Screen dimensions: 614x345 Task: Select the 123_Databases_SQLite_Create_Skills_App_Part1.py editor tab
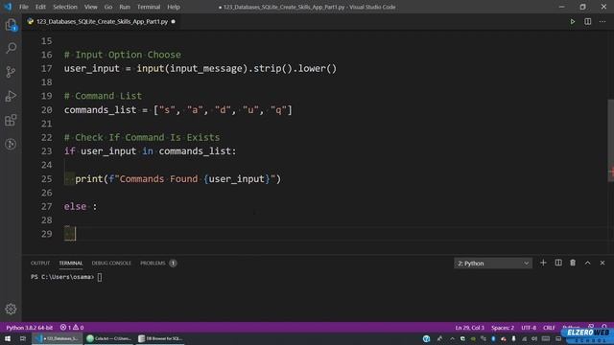(x=102, y=21)
